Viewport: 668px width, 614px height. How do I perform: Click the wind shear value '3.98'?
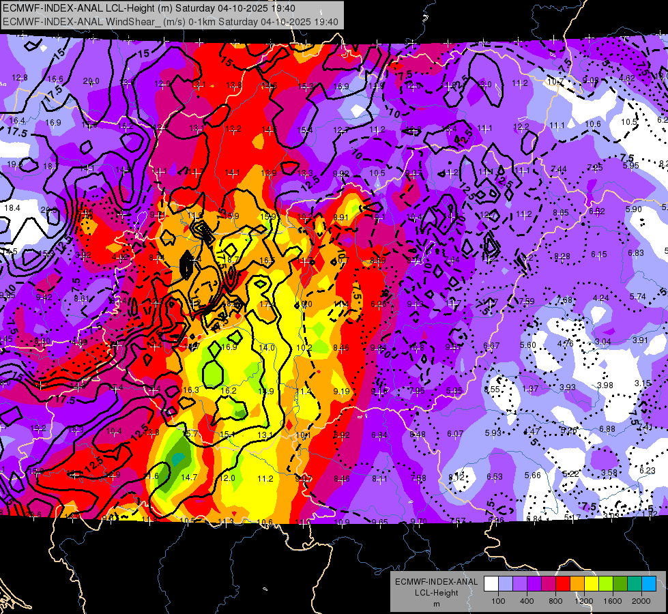605,385
